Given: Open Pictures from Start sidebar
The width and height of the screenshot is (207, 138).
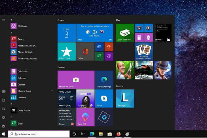Looking at the screenshot, I should click(3, 109).
